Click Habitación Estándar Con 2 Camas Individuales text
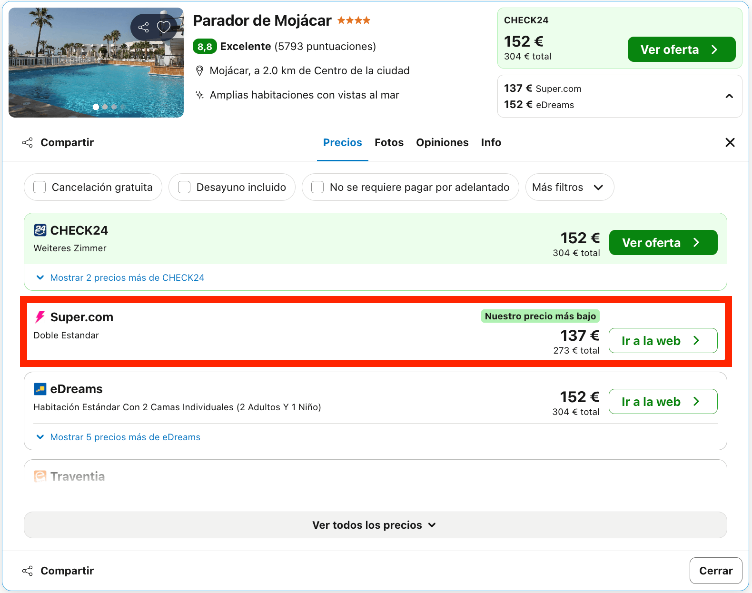This screenshot has height=593, width=752. pyautogui.click(x=177, y=407)
